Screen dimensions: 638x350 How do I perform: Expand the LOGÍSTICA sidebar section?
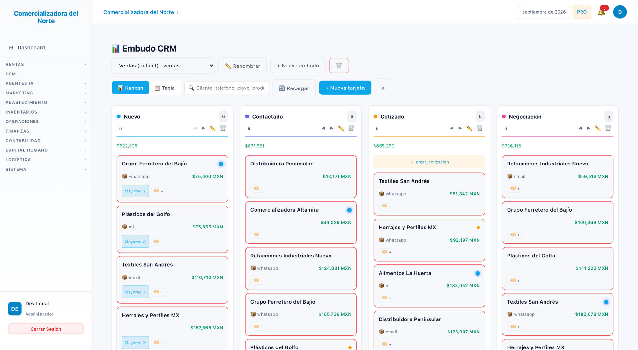[46, 160]
